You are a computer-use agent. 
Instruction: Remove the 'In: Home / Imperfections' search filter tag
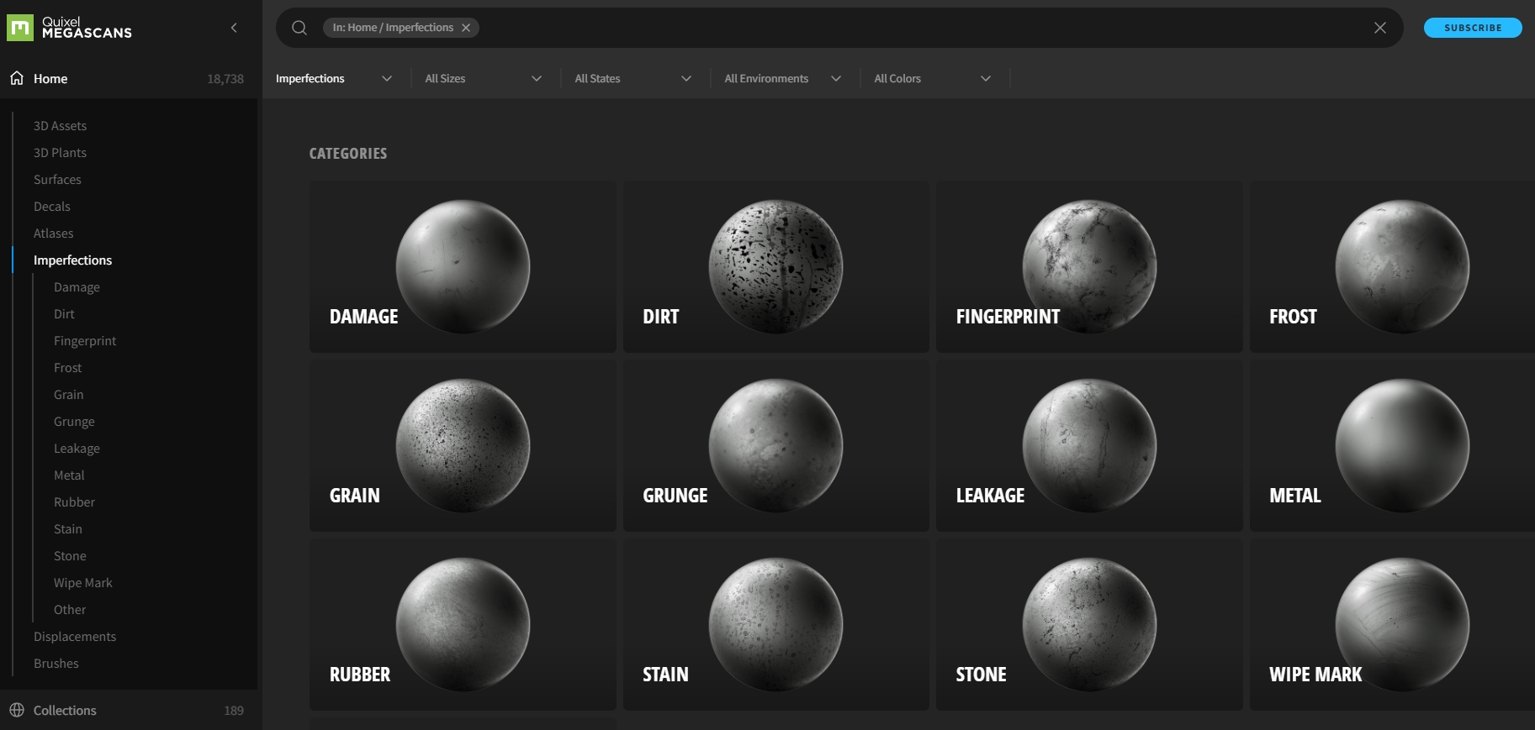click(466, 28)
